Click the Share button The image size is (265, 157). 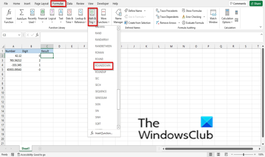point(256,3)
